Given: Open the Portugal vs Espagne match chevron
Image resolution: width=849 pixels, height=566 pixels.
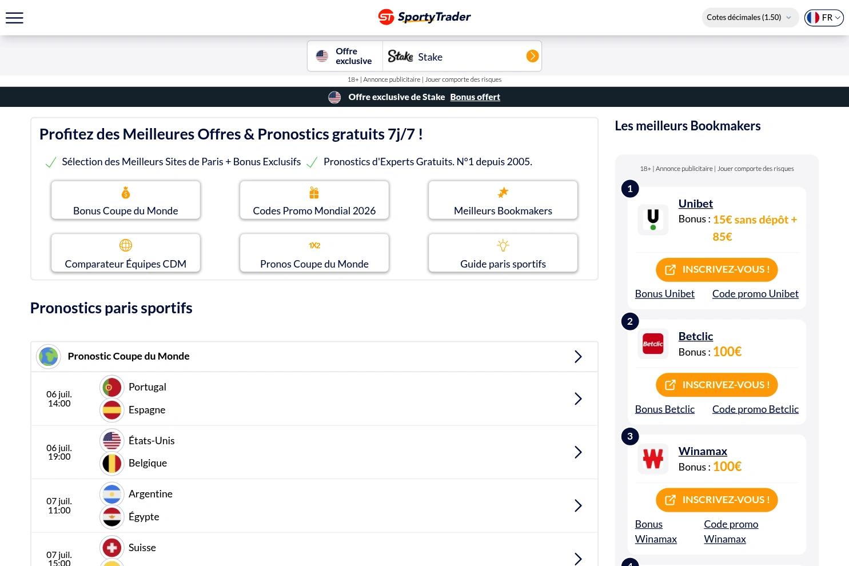Looking at the screenshot, I should [578, 398].
